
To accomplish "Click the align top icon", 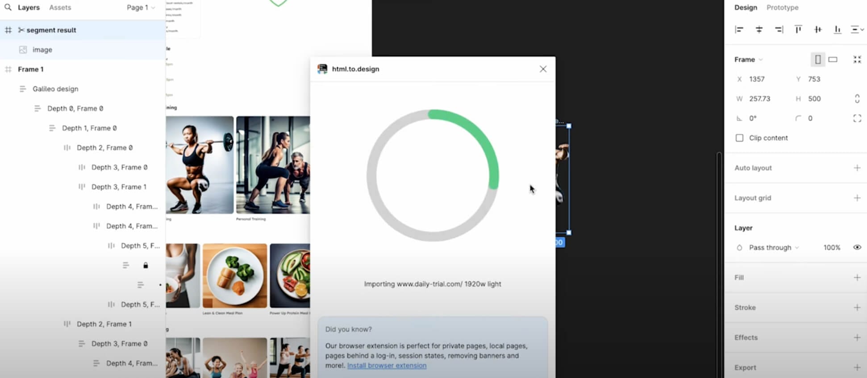I will (x=798, y=29).
